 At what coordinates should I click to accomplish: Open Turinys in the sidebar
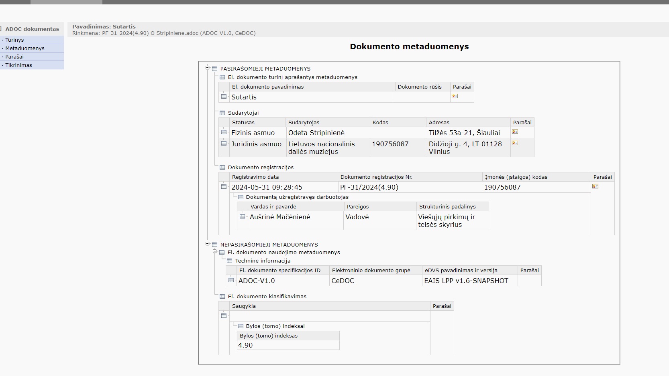click(x=14, y=40)
